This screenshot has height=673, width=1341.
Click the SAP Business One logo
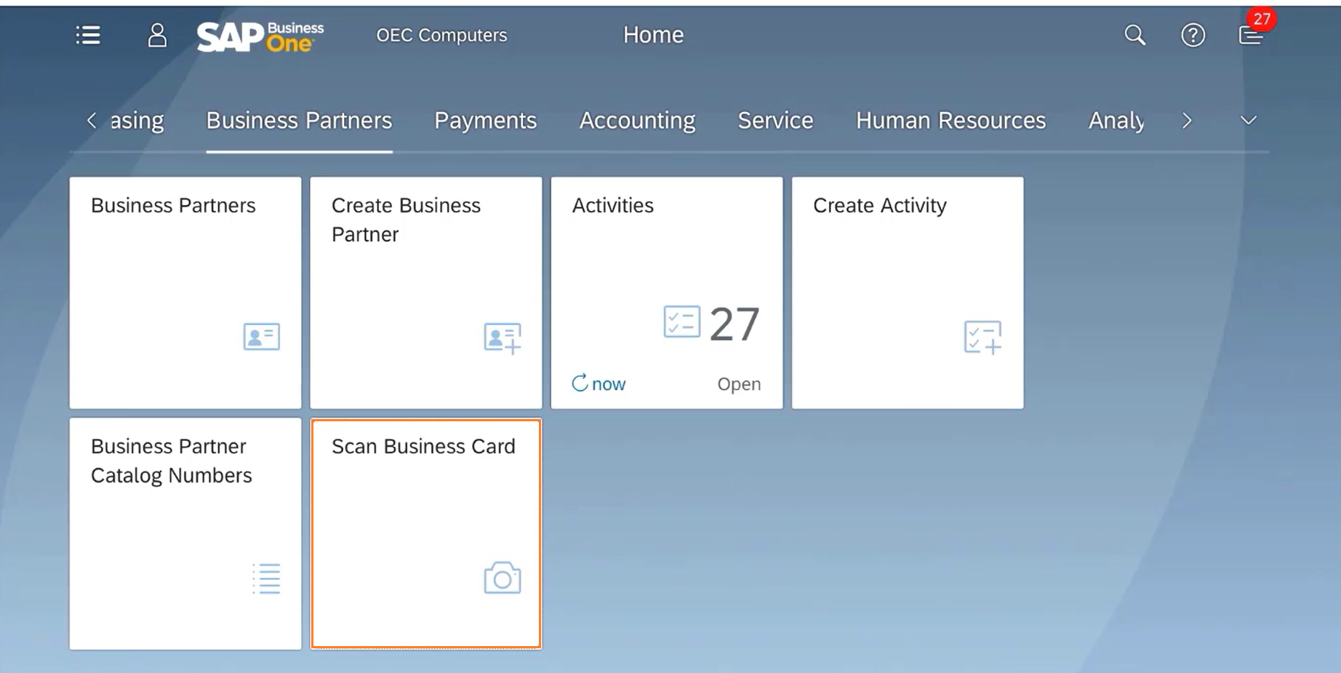coord(260,36)
